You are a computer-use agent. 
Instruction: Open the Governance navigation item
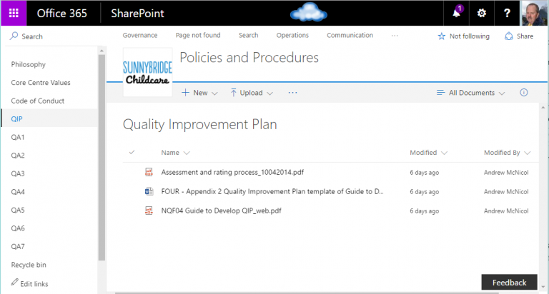pos(140,36)
